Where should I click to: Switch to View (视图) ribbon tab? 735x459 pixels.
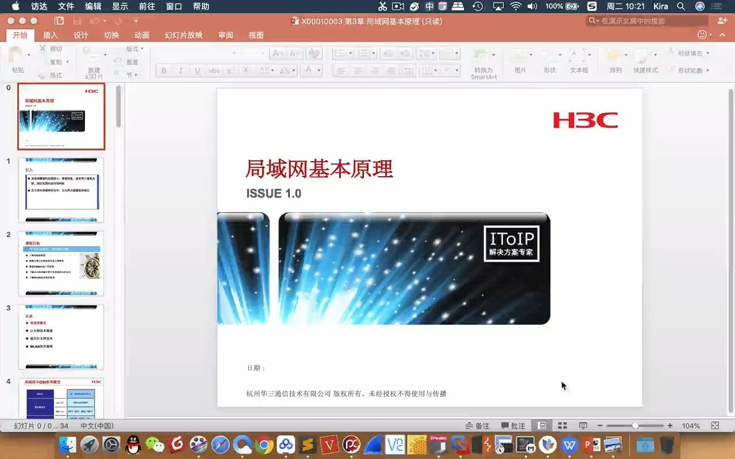pyautogui.click(x=256, y=35)
